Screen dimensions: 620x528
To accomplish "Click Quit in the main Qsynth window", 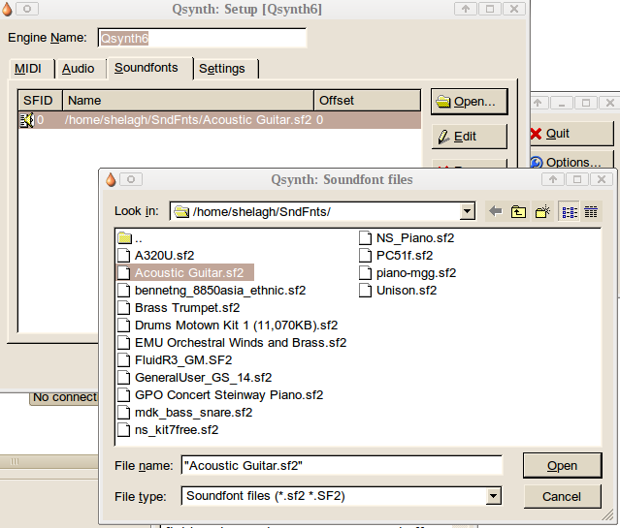I will (x=572, y=134).
